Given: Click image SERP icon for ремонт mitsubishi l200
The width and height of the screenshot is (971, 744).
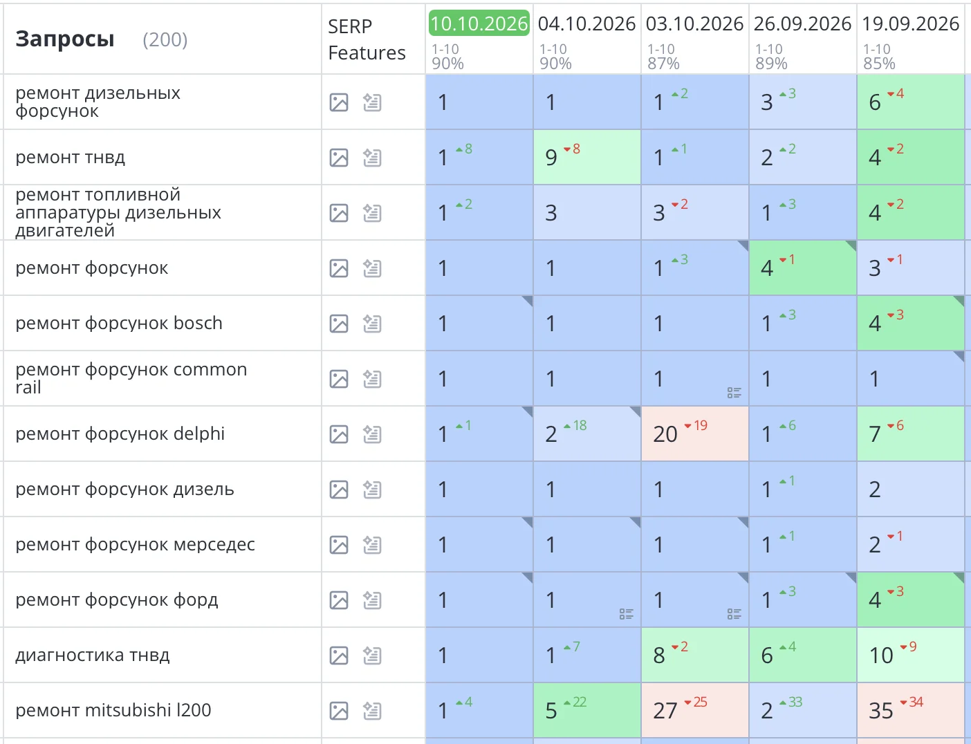Looking at the screenshot, I should pos(339,711).
